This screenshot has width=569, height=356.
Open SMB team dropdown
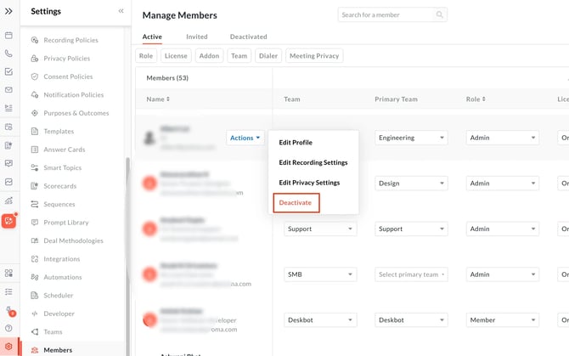(x=320, y=274)
